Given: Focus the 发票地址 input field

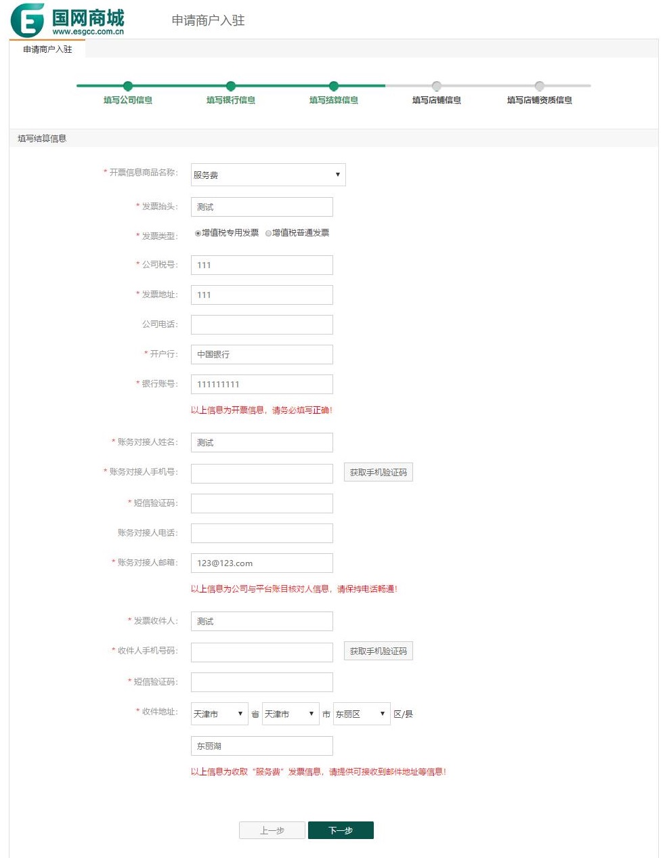Looking at the screenshot, I should (x=262, y=295).
